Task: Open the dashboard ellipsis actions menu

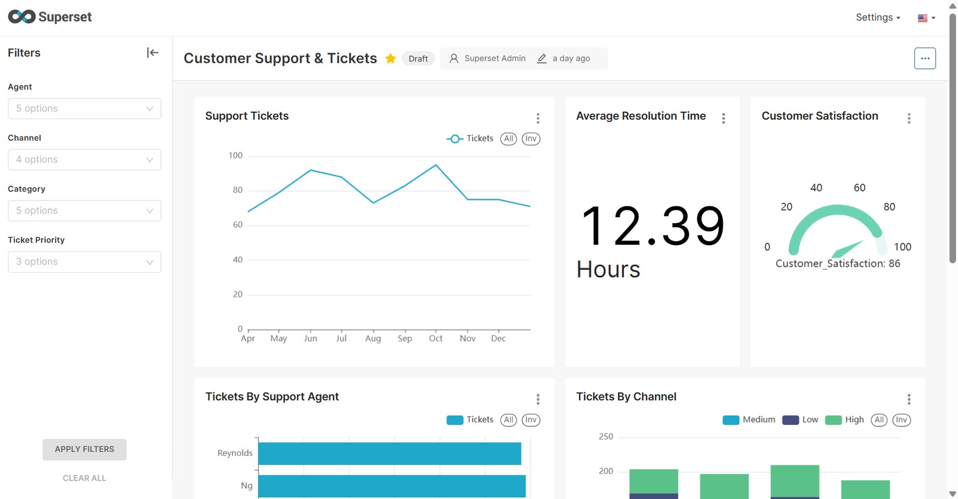Action: 924,59
